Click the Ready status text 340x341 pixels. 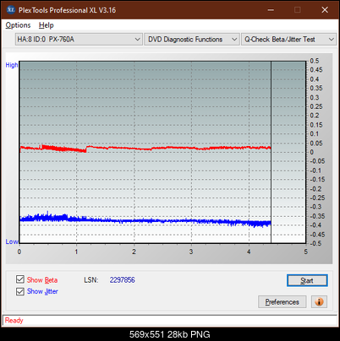tap(14, 321)
